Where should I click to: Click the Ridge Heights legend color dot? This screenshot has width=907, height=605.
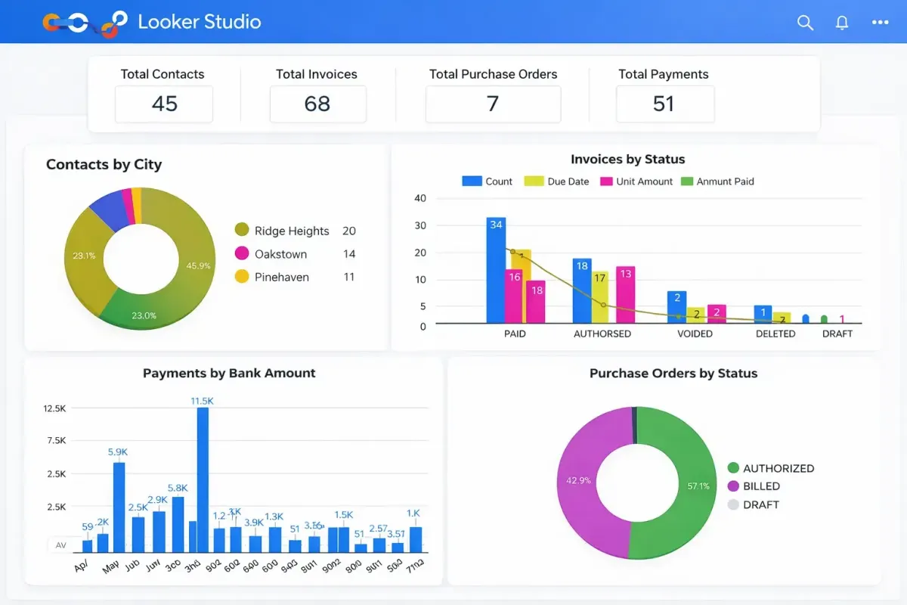(x=242, y=230)
